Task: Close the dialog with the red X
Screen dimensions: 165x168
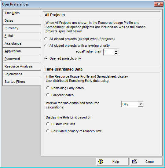Action: [159, 4]
